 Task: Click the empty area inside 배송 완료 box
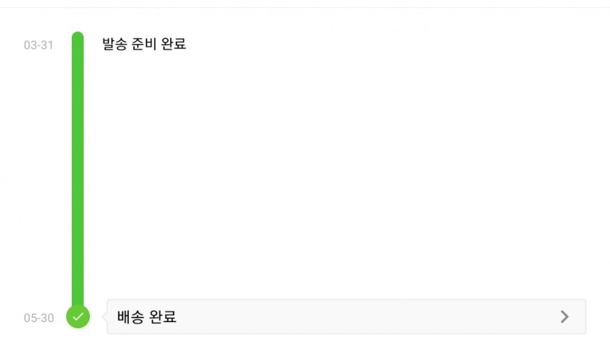click(366, 316)
